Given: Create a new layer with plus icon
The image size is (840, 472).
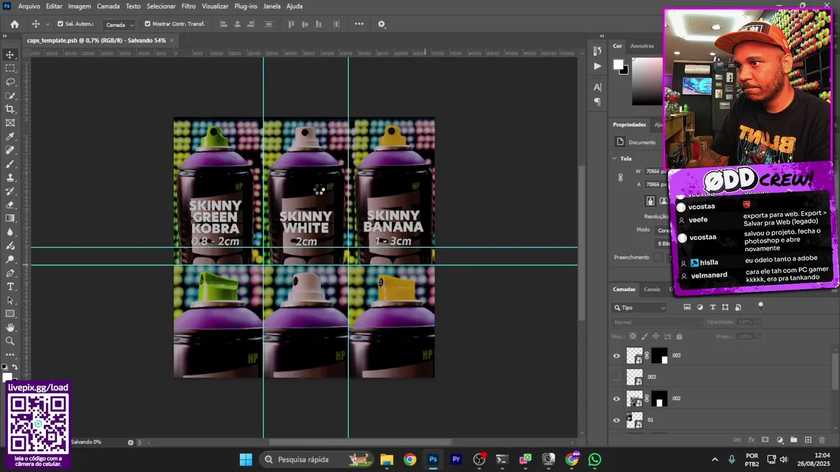Looking at the screenshot, I should tap(808, 440).
